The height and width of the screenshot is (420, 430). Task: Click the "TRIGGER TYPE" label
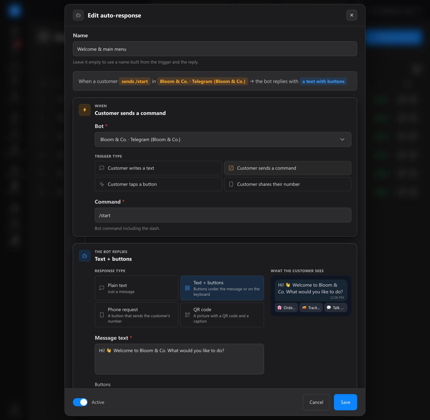tap(108, 156)
